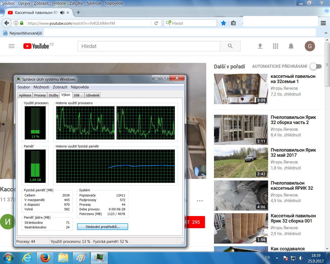The width and height of the screenshot is (330, 264).
Task: Click the YouTube search magnifier button
Action: click(x=230, y=46)
